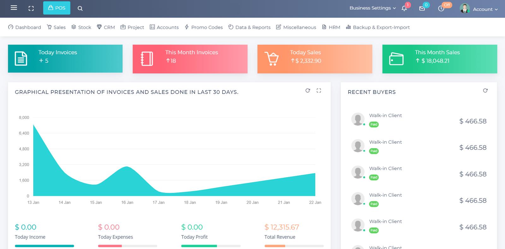
Task: Open the mail envelope messages icon
Action: [x=422, y=9]
